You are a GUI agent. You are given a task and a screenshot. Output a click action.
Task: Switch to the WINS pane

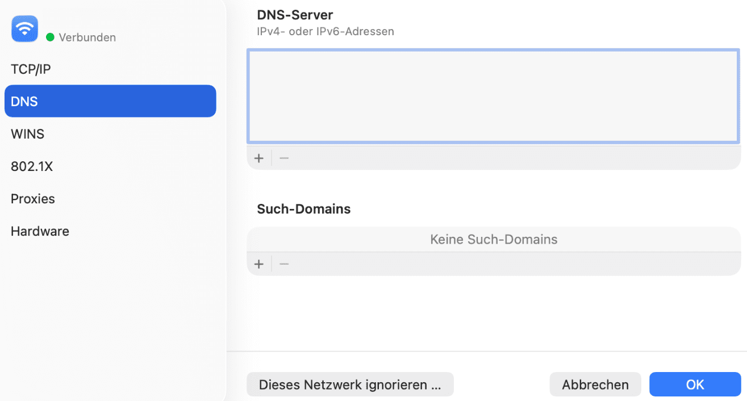click(x=27, y=133)
